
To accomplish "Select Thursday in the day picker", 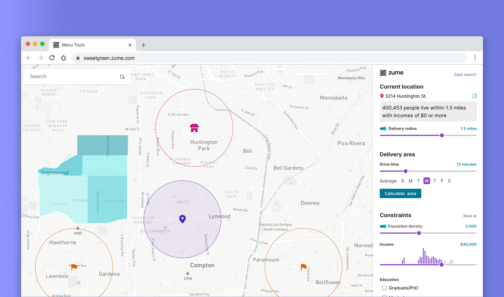I will 435,181.
